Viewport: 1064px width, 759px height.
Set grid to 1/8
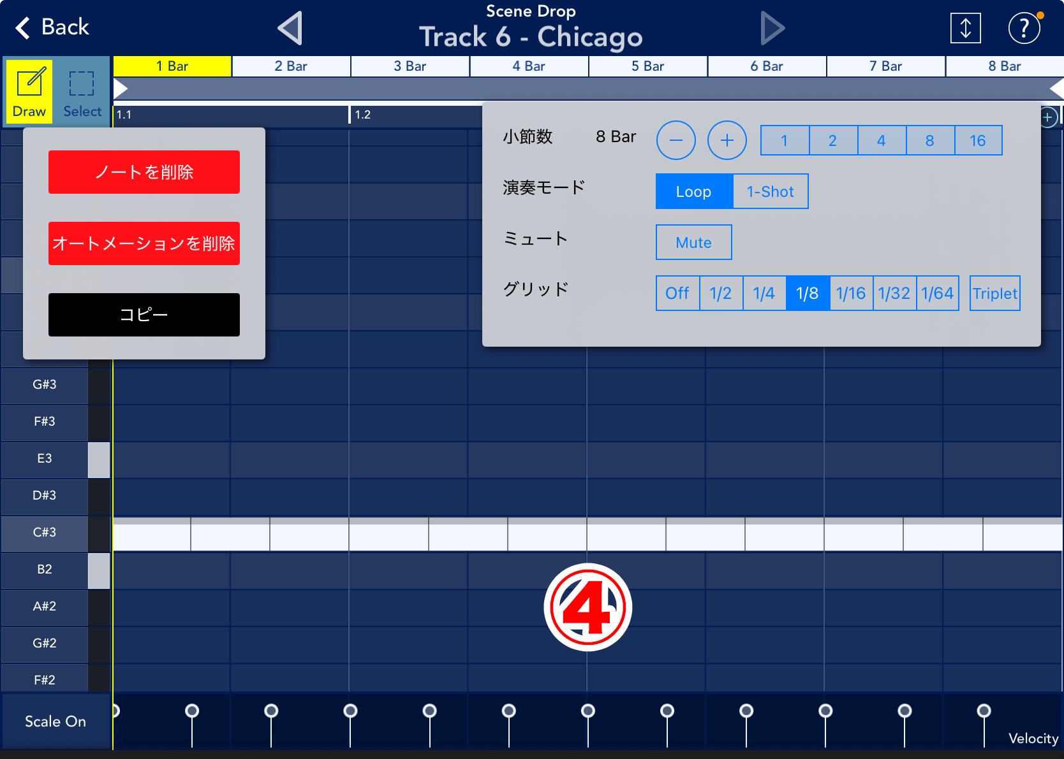(x=808, y=293)
